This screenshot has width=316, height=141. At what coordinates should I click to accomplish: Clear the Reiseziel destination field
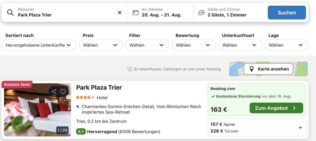coord(119,12)
